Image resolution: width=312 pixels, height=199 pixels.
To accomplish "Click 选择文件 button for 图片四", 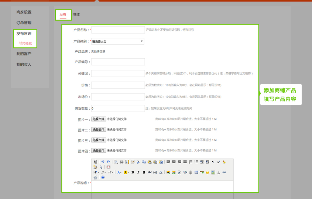I will point(99,151).
